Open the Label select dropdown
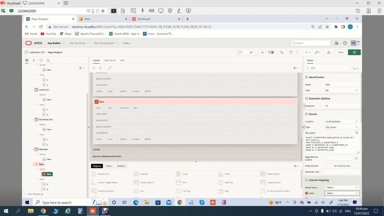This screenshot has width=384, height=216. coord(342,193)
